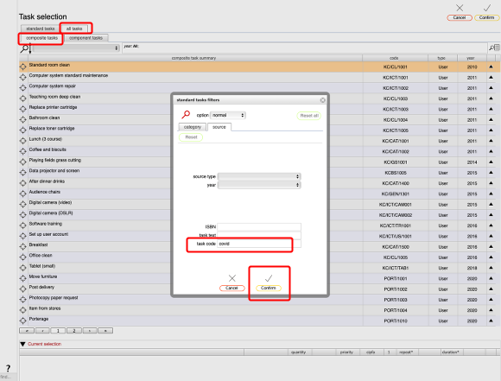Click the magnifier icon in filters dialog

186,114
